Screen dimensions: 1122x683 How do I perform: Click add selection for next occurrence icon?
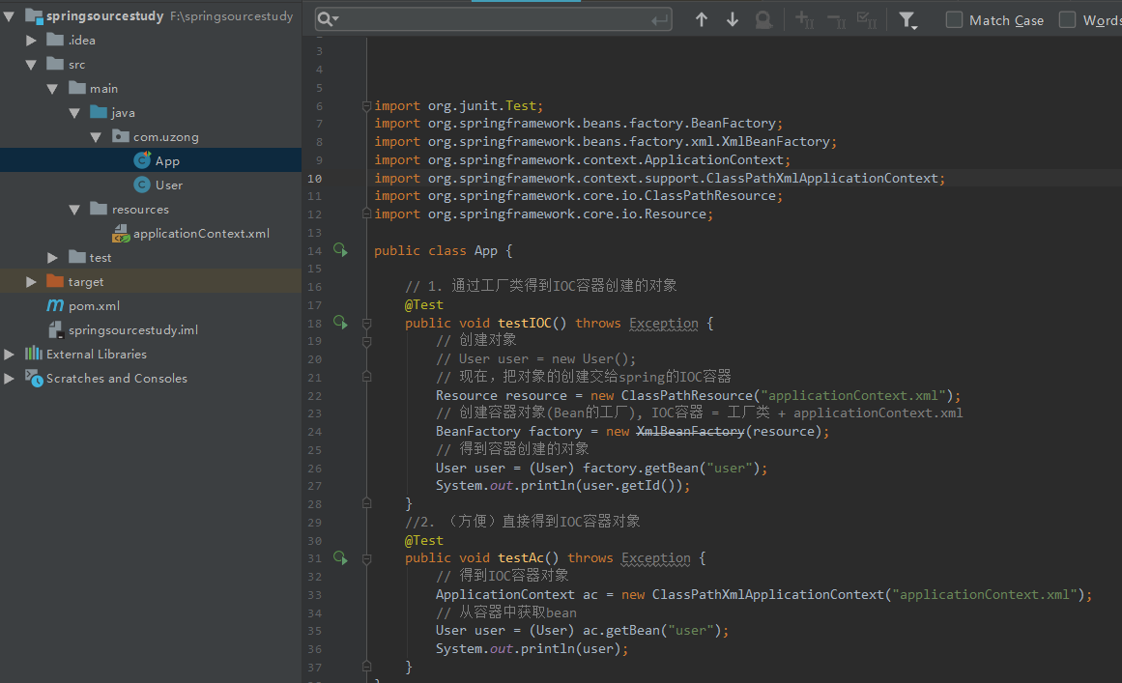804,20
